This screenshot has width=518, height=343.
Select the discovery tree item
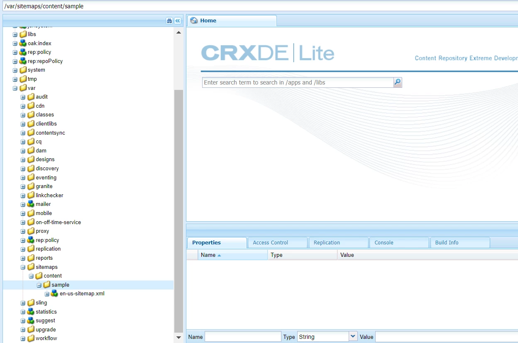tap(47, 168)
